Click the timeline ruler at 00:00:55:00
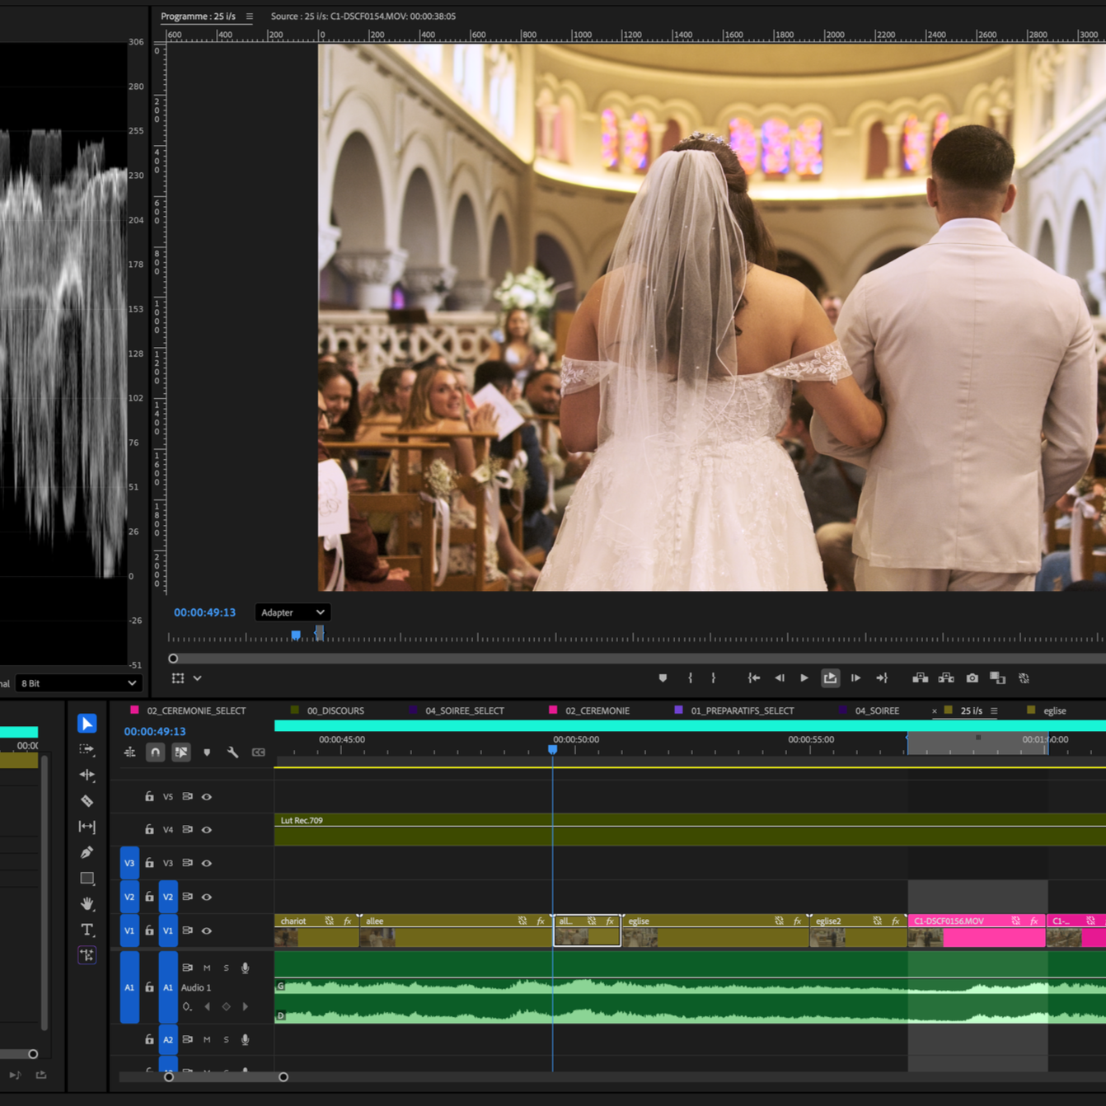1106x1106 pixels. click(x=811, y=740)
